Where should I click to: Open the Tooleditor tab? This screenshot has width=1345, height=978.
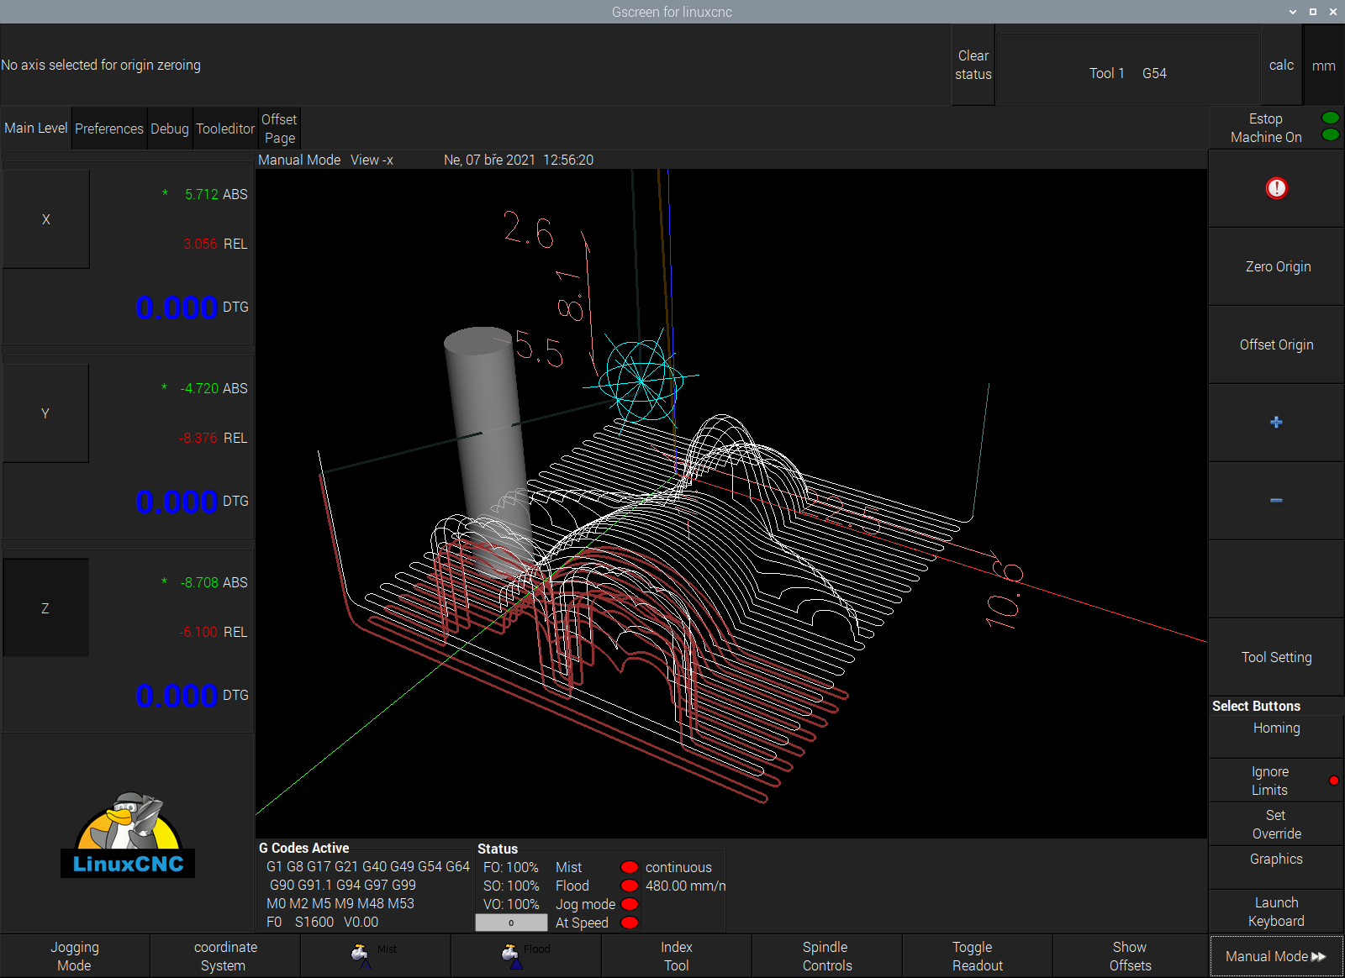[x=225, y=129]
